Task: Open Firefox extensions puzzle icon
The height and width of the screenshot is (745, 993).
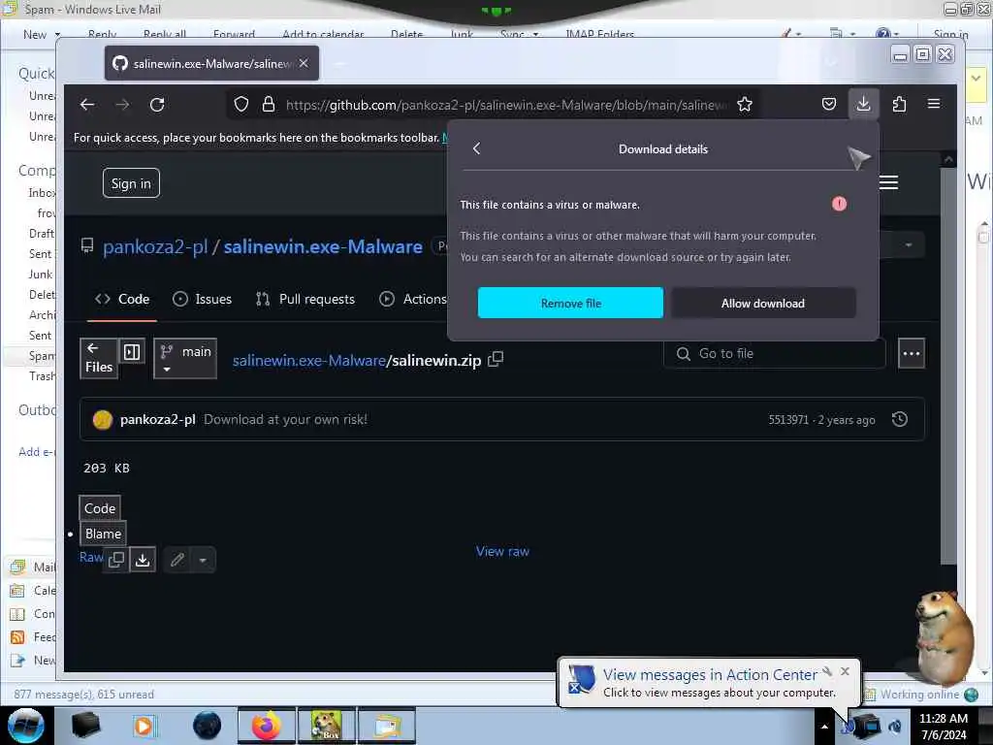Action: coord(899,104)
